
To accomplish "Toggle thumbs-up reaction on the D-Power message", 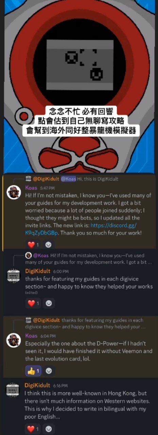I will point(33,371).
